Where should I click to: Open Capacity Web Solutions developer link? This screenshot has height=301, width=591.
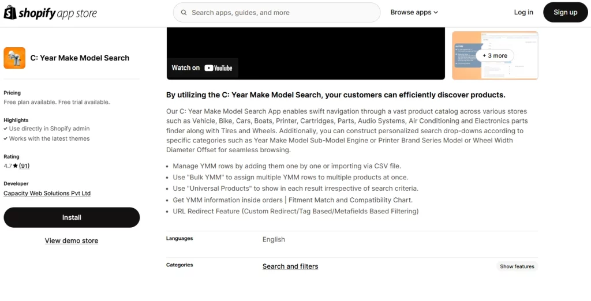(47, 193)
